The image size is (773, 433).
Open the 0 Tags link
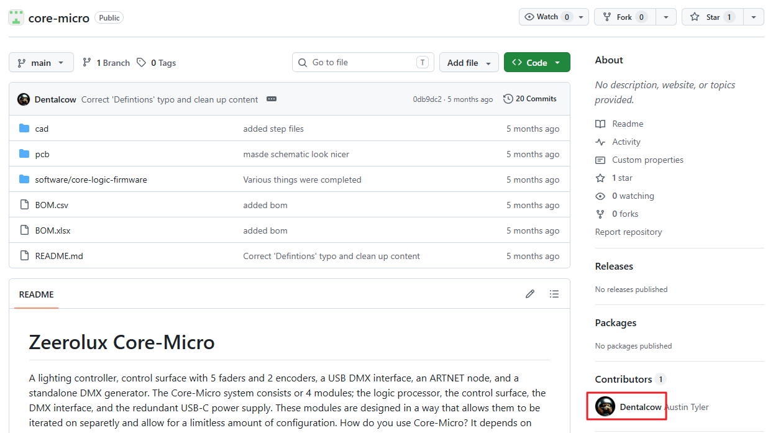[x=157, y=63]
